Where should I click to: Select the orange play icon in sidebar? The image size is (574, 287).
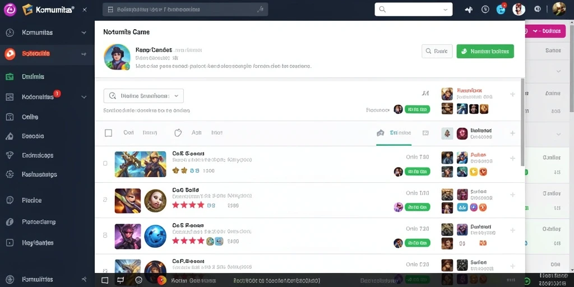pos(10,54)
